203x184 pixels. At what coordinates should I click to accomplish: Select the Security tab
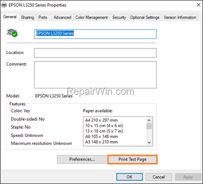(x=119, y=17)
